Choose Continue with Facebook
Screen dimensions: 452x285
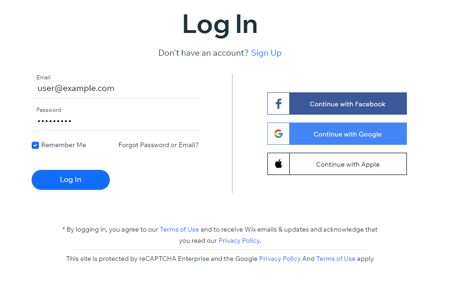347,103
